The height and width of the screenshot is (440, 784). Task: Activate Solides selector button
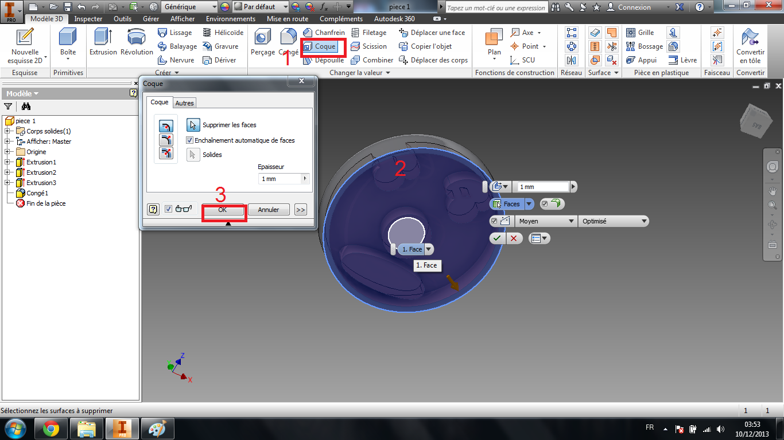(193, 155)
